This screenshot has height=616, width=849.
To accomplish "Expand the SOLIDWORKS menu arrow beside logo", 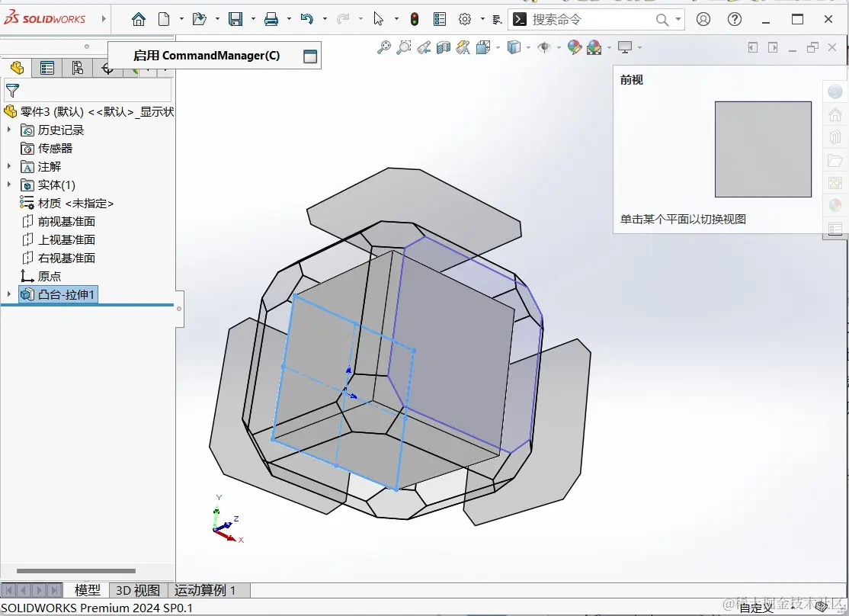I will point(104,19).
